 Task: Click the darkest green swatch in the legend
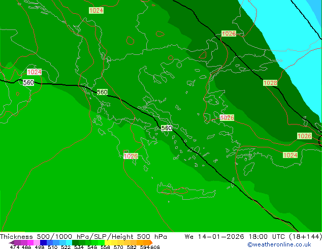(x=75, y=242)
